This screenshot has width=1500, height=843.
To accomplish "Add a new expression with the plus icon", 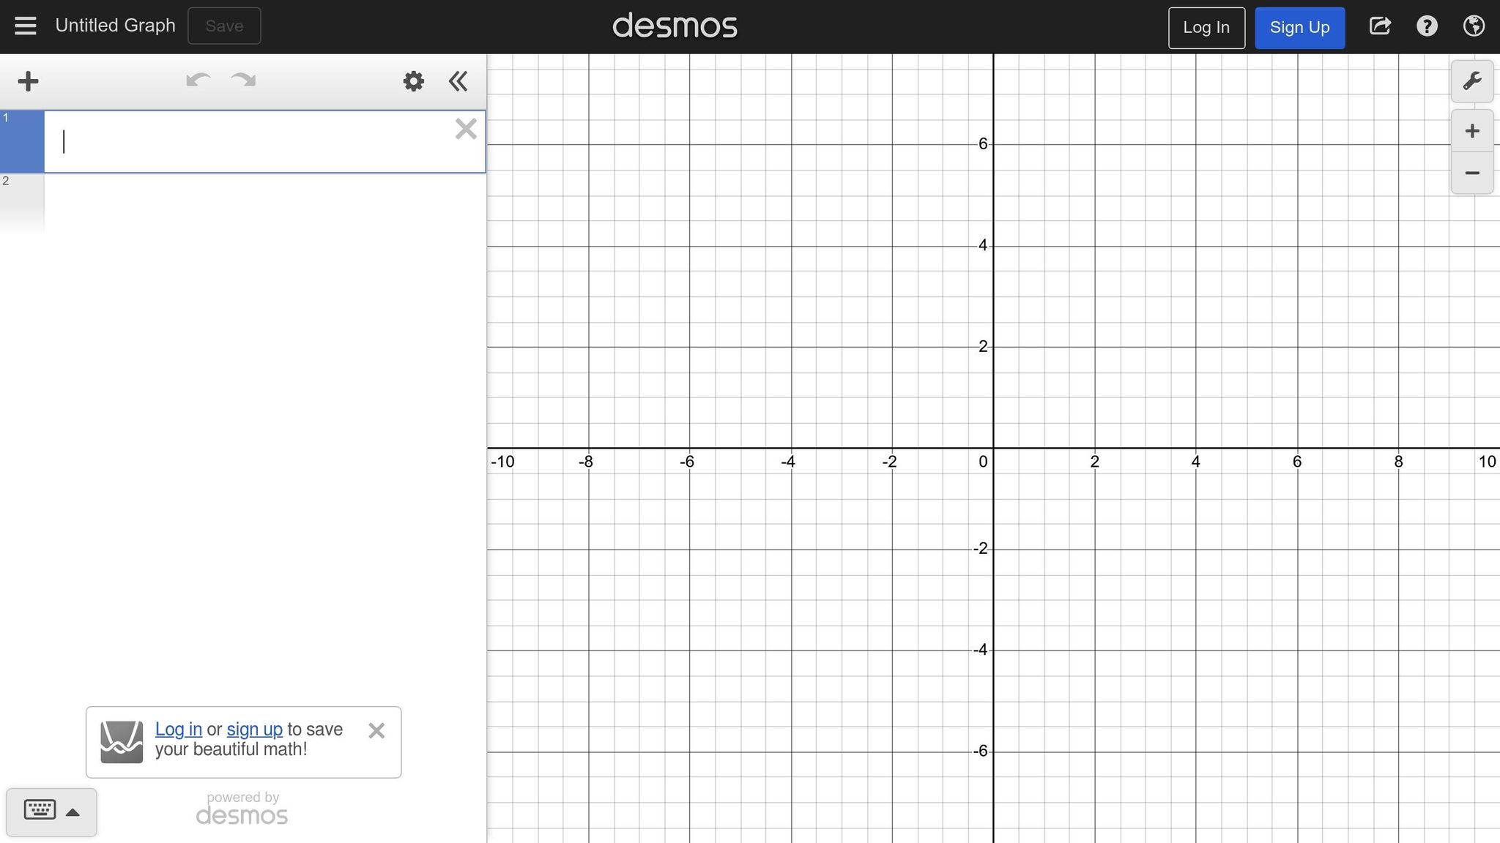I will click(28, 80).
